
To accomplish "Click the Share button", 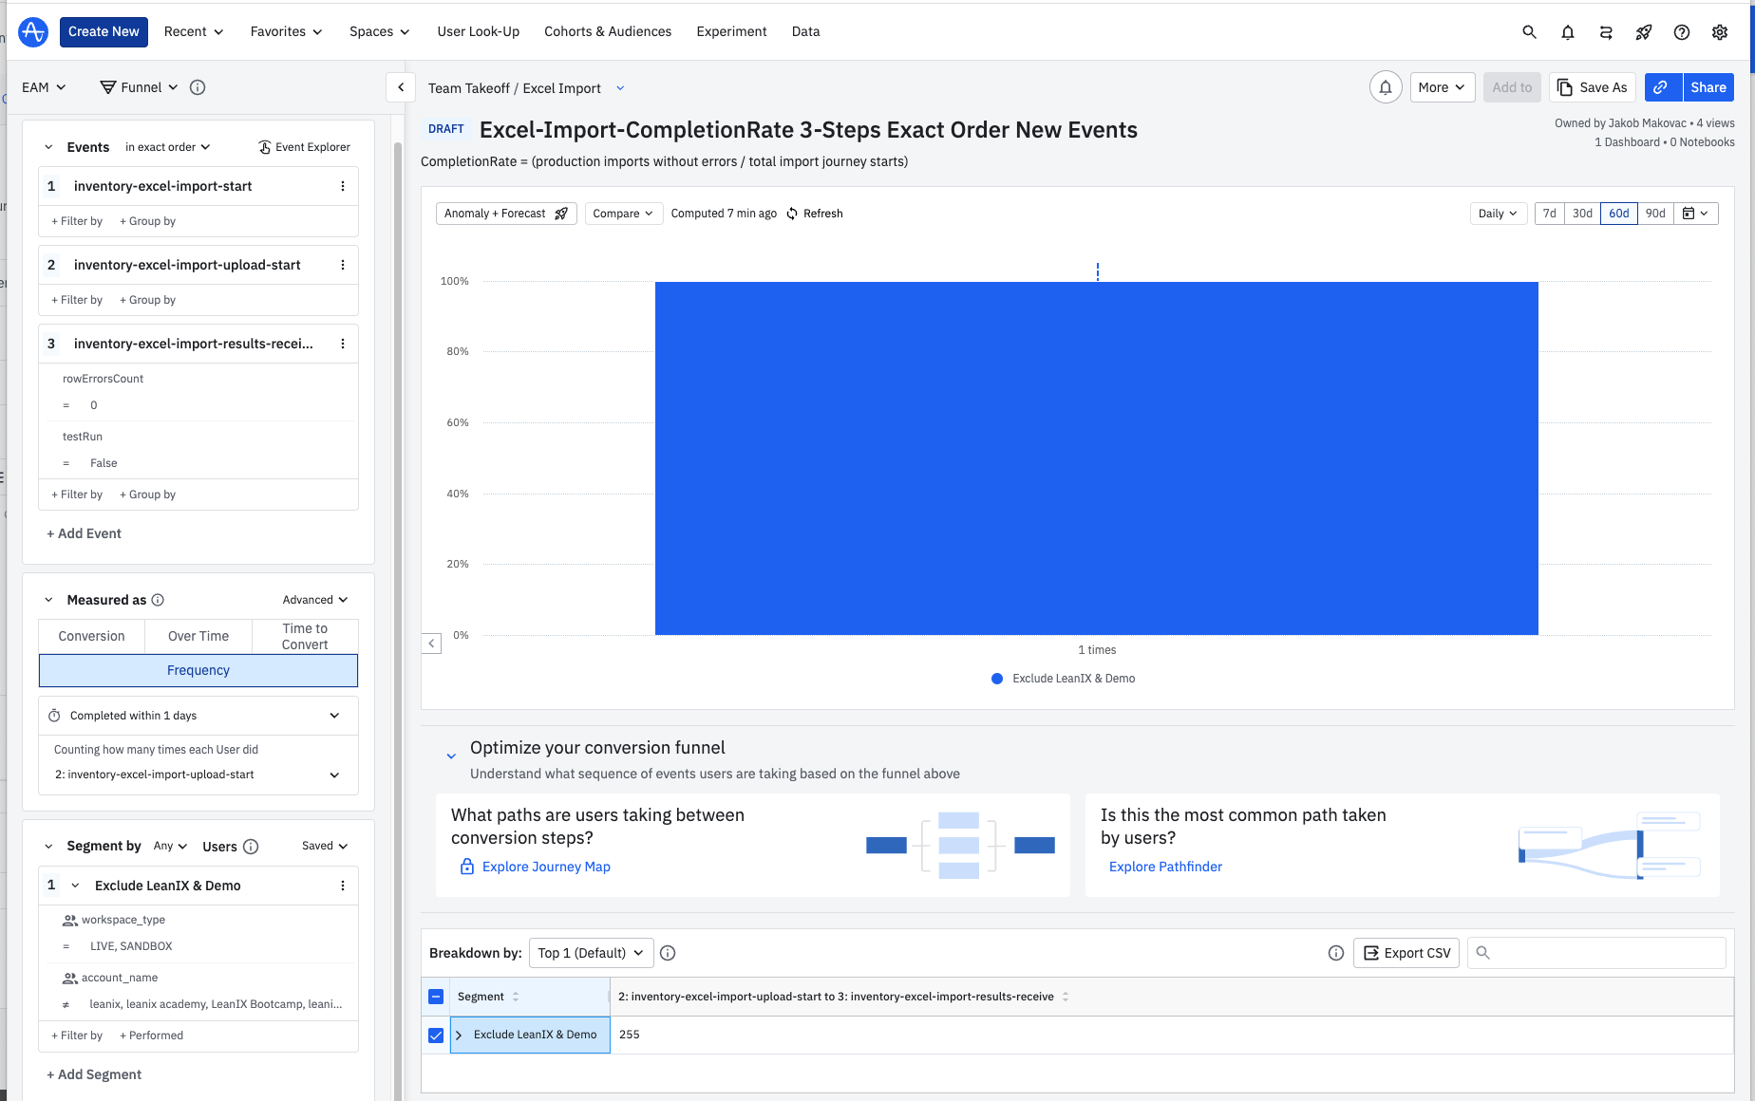I will tap(1708, 87).
